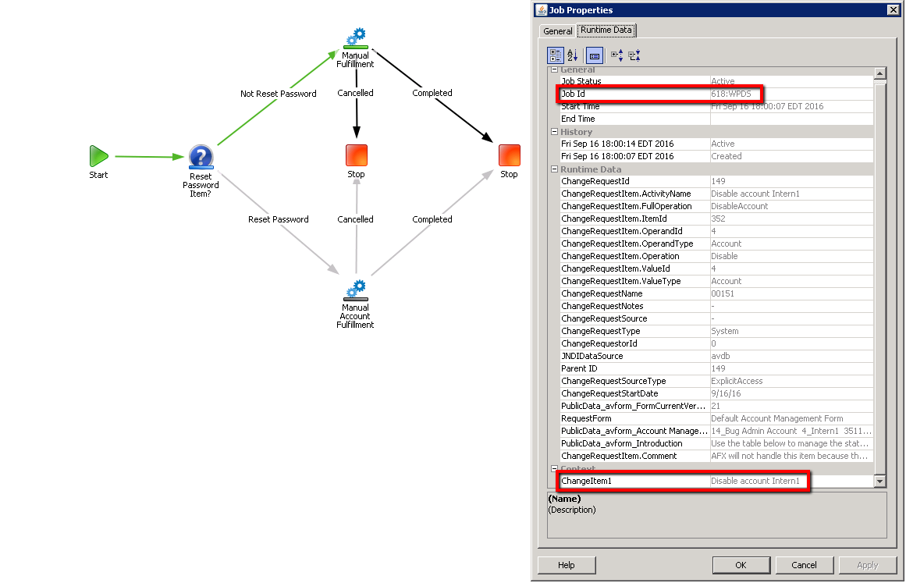The height and width of the screenshot is (583, 906).
Task: Click the middle Stop node under Cancelled
Action: coord(356,155)
